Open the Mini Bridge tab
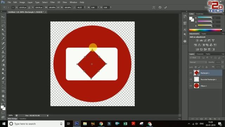Viewport: 225px width, 127px height. [x=13, y=119]
